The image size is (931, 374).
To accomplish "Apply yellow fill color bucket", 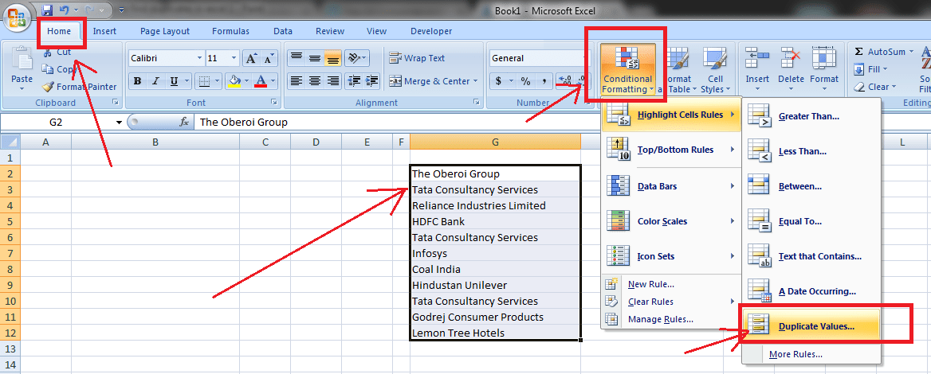I will pos(234,81).
